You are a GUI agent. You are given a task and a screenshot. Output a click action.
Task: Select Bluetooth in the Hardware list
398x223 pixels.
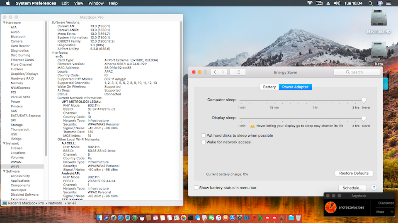pos(18,37)
